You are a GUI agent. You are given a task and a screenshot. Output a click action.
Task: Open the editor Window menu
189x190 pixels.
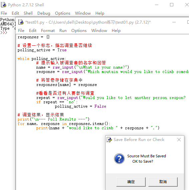[99, 31]
